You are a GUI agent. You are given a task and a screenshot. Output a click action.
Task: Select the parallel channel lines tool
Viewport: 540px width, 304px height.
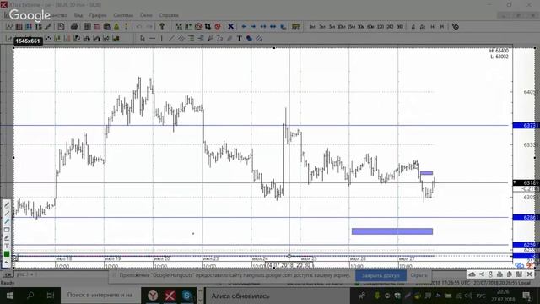[x=181, y=38]
